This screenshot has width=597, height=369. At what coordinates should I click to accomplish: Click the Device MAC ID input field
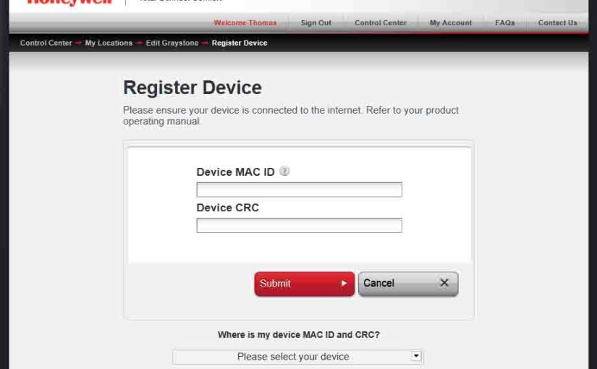pos(299,190)
